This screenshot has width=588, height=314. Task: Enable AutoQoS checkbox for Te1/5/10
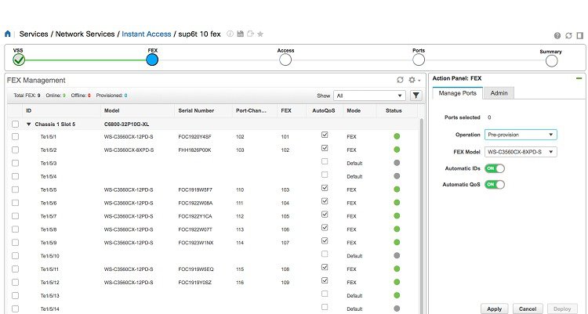tap(325, 254)
